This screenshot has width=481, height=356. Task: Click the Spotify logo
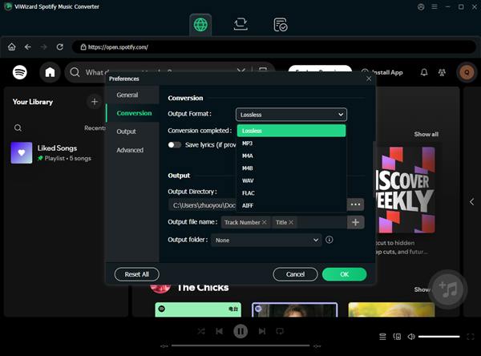[20, 72]
